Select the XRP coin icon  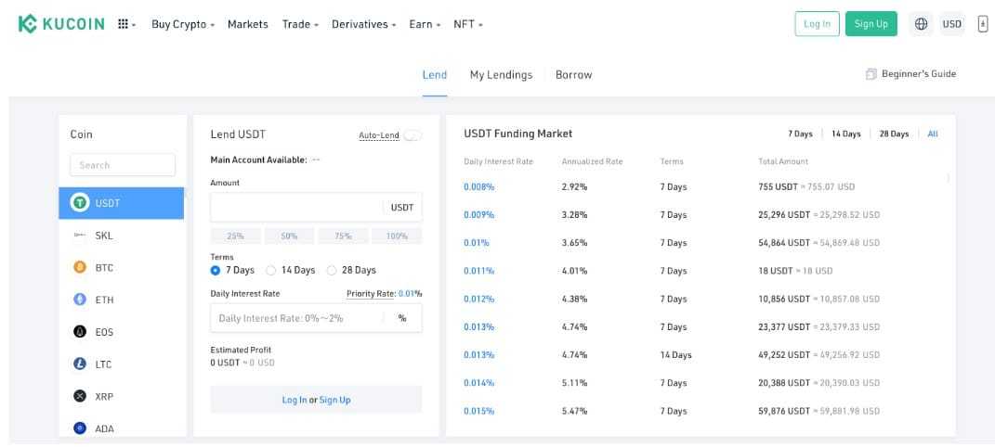pos(80,396)
